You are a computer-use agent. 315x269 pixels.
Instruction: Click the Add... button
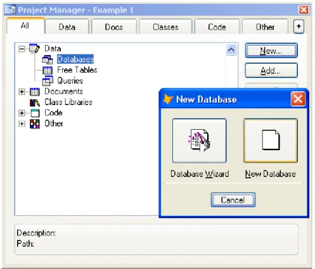(271, 71)
